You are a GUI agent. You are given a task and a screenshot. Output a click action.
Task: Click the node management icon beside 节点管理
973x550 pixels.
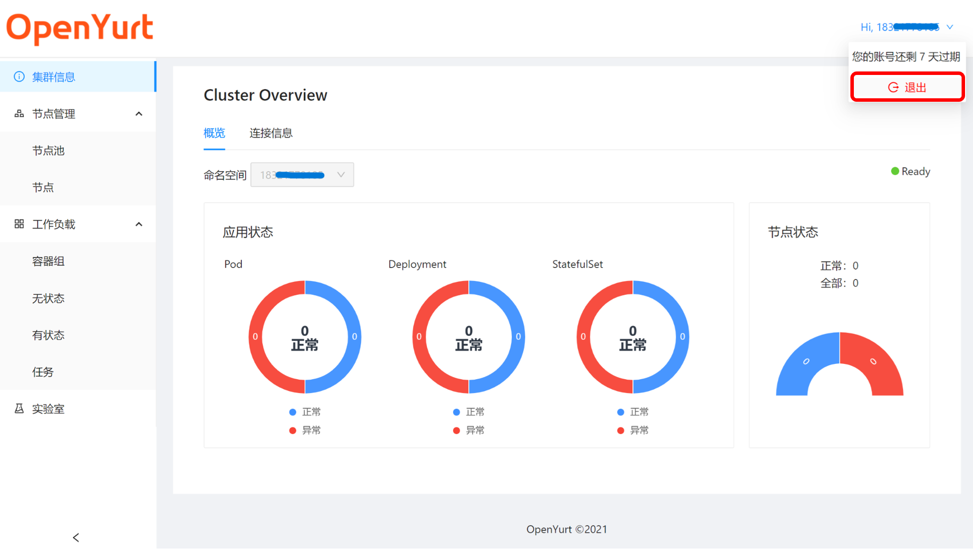pyautogui.click(x=19, y=114)
